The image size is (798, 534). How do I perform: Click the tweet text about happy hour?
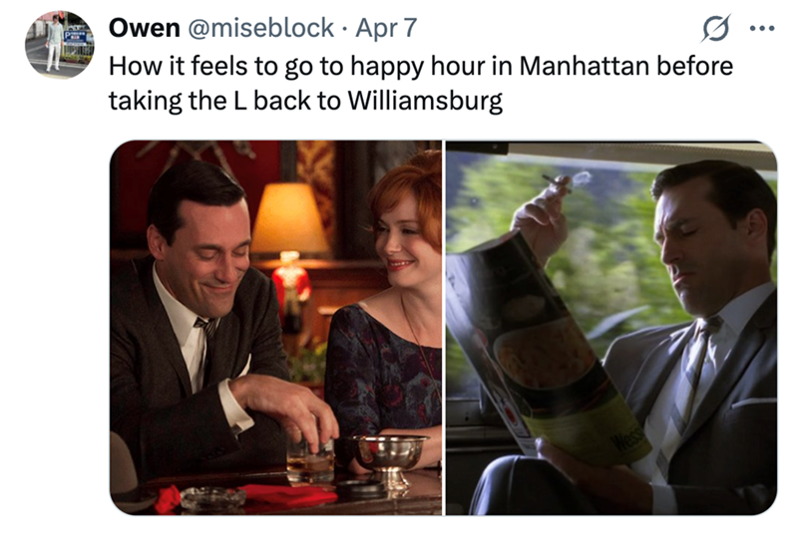(x=420, y=83)
